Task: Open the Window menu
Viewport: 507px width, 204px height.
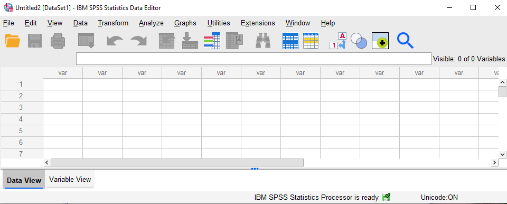Action: 298,23
